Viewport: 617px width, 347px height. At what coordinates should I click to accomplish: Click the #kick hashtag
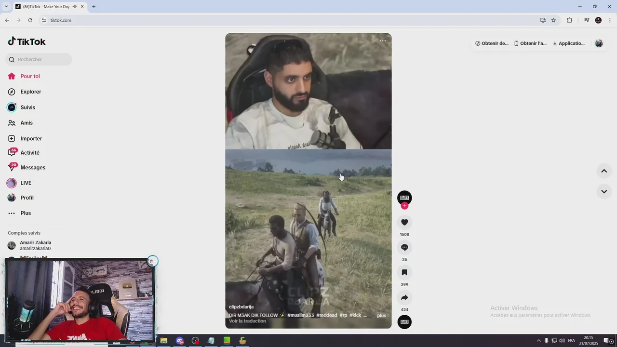[355, 315]
